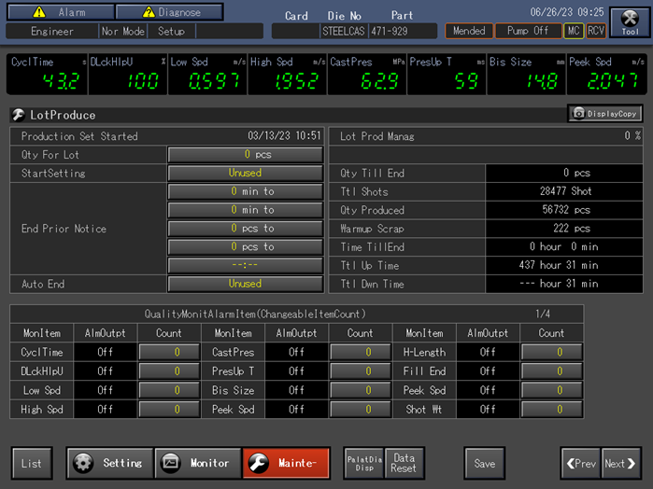Screen dimensions: 653x489
Task: Click the CyclTime alarm count field
Action: tap(168, 352)
